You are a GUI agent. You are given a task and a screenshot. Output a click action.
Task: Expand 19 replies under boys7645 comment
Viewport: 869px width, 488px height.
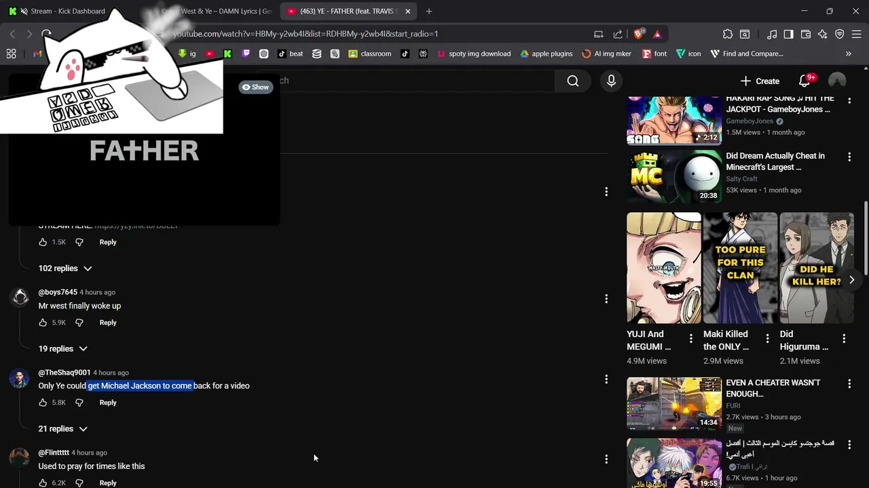[63, 348]
